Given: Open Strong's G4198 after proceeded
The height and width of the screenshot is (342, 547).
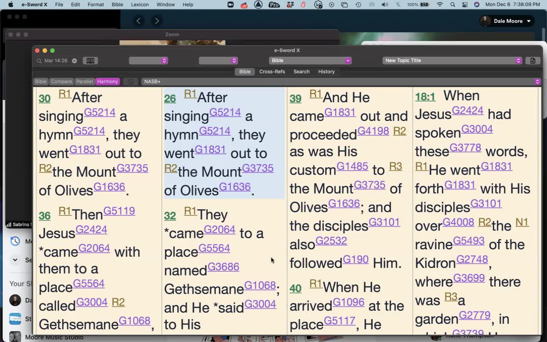Looking at the screenshot, I should click(373, 131).
